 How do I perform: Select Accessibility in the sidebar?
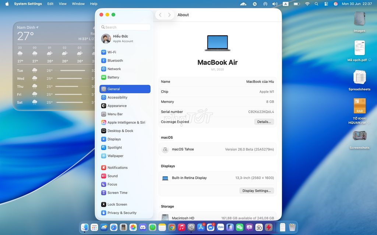[125, 97]
